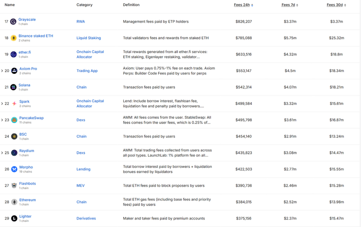Expand the Spark row chevron

pyautogui.click(x=2, y=103)
